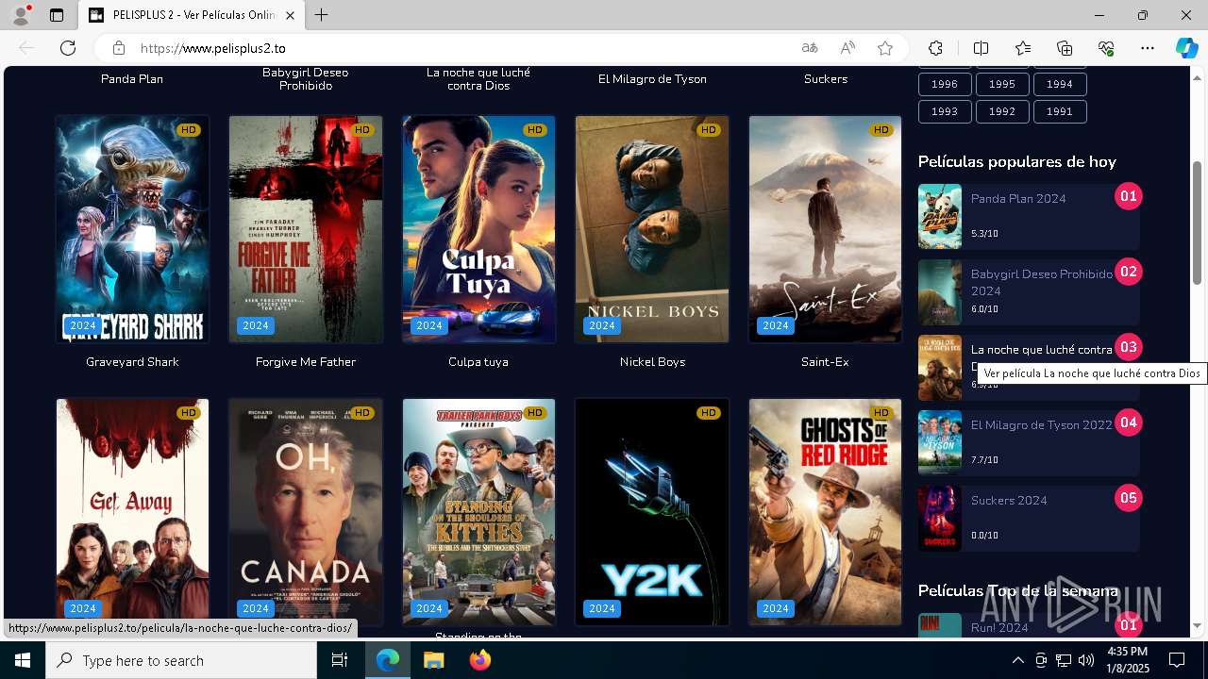The image size is (1208, 679).
Task: Open Babygirl Deseo Prohibido 2024 popular entry
Action: 1042,283
